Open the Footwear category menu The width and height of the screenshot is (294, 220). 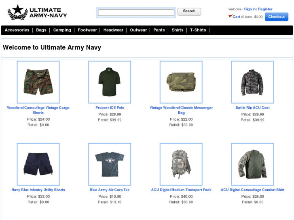(x=87, y=30)
